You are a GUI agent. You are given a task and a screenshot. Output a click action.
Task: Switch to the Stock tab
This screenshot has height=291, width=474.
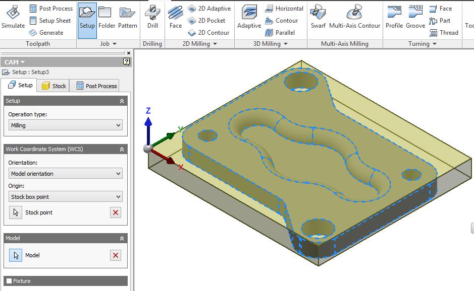pos(54,86)
